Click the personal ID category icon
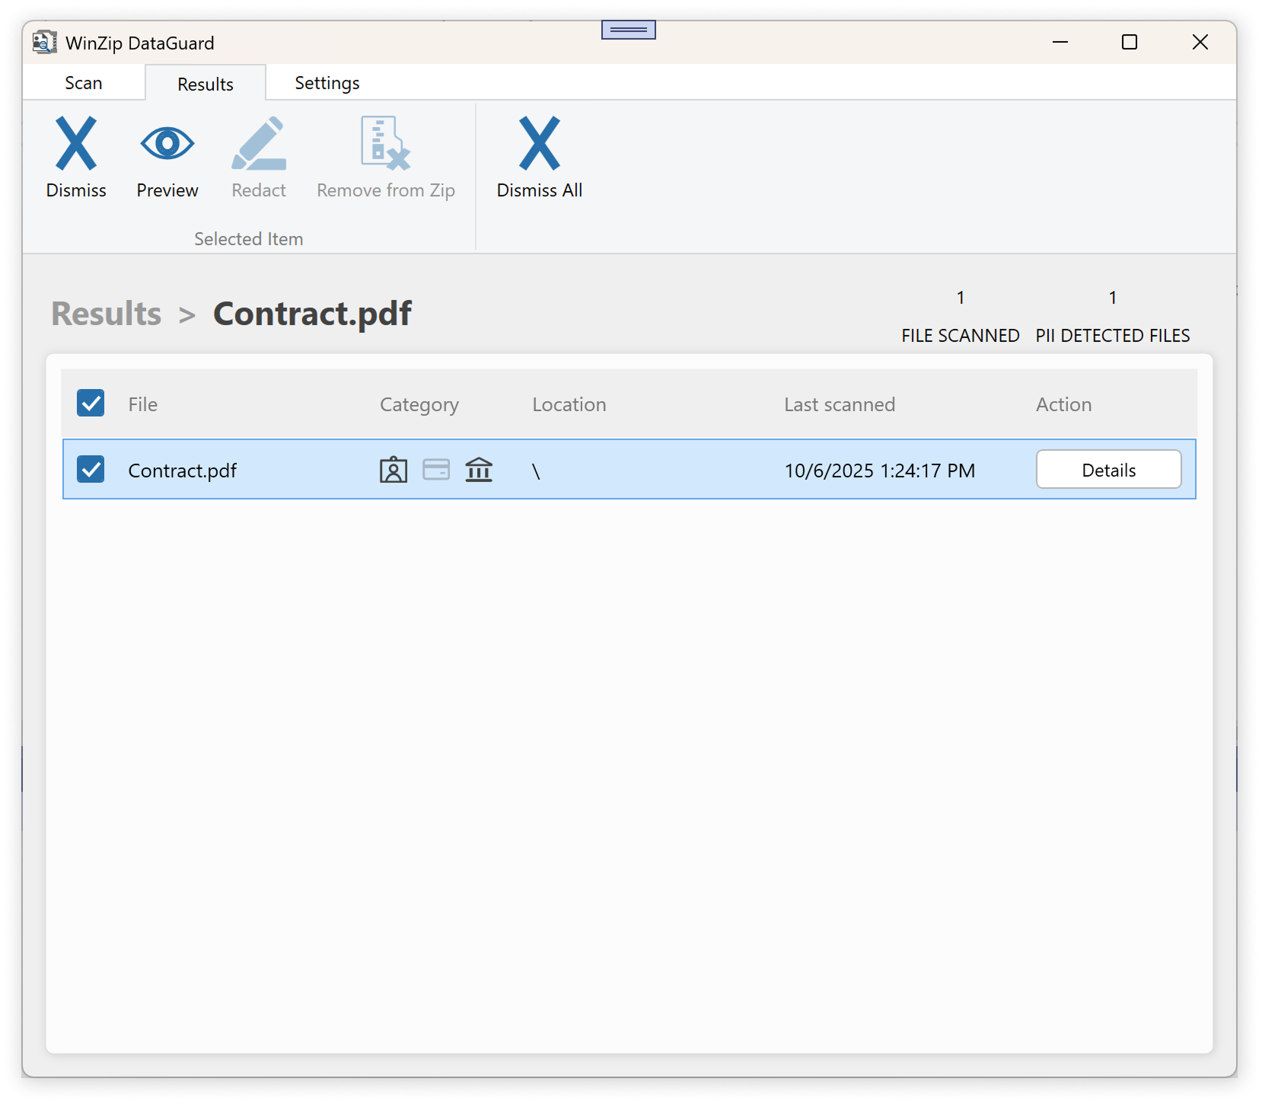The height and width of the screenshot is (1104, 1262). (x=394, y=471)
